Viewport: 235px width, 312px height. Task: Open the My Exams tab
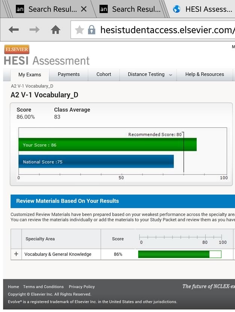point(30,75)
